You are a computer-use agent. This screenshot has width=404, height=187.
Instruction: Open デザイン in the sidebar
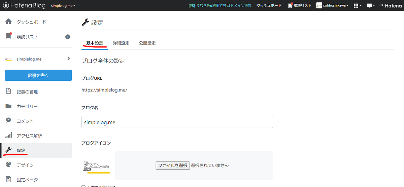click(25, 165)
